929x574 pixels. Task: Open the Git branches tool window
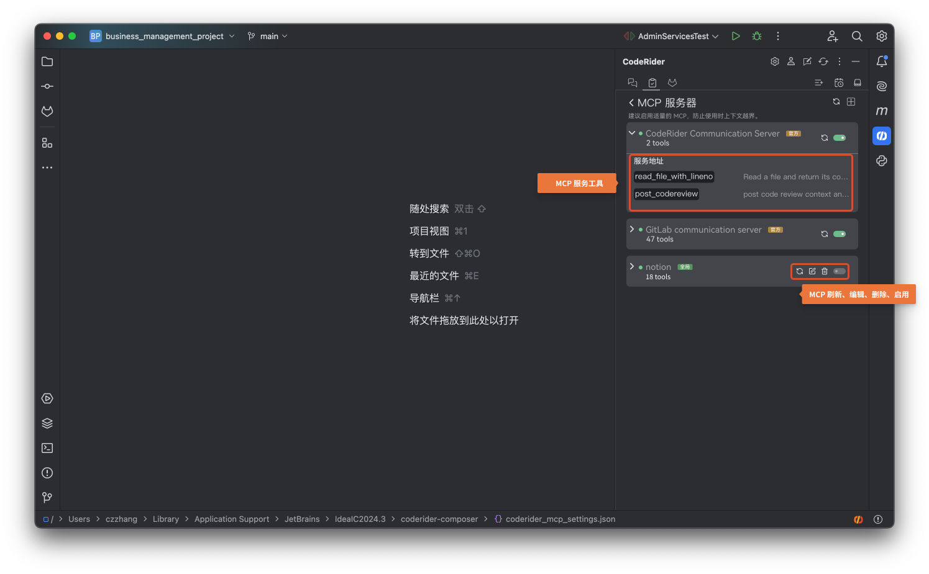point(47,498)
